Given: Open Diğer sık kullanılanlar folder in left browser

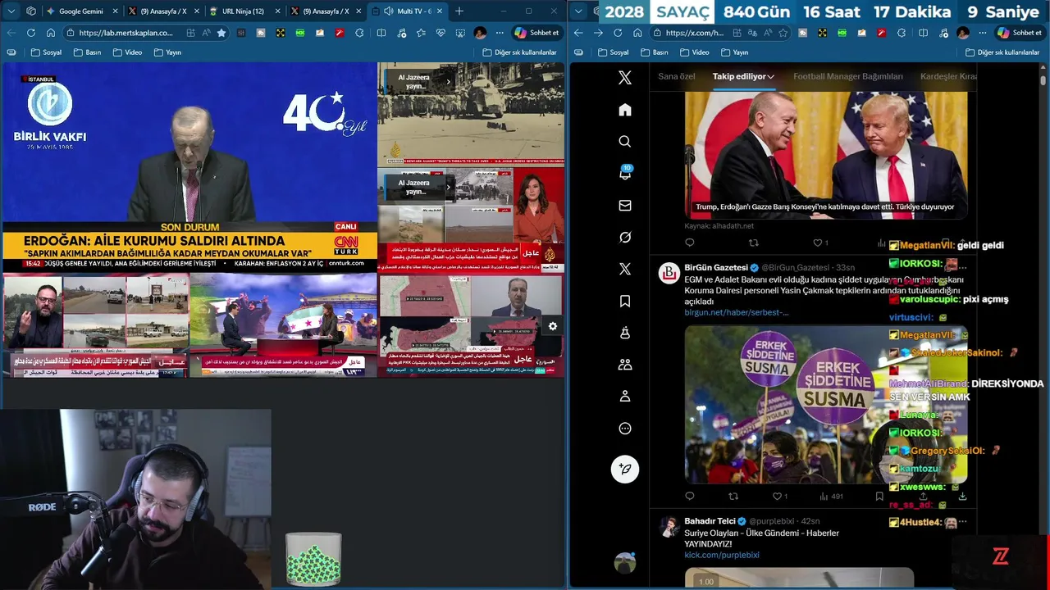Looking at the screenshot, I should 519,52.
